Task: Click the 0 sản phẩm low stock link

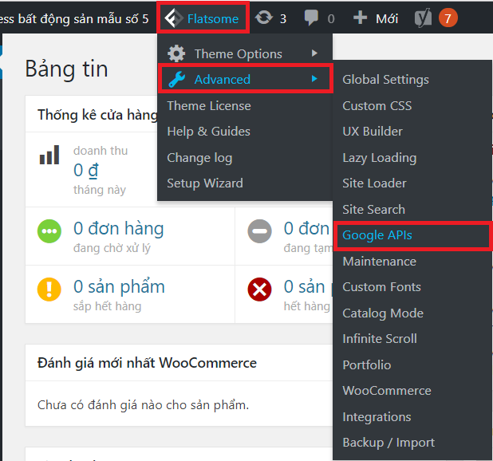Action: coord(119,286)
